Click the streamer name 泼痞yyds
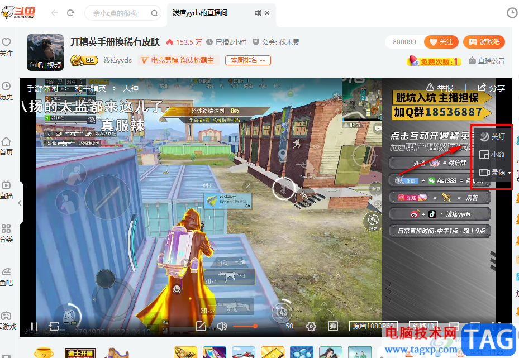Image resolution: width=519 pixels, height=358 pixels. (x=117, y=60)
